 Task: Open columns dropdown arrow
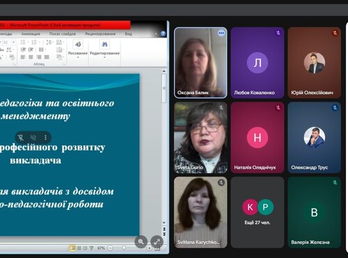tap(45, 50)
